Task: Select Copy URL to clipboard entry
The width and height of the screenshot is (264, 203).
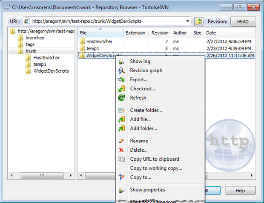Action: (x=155, y=159)
